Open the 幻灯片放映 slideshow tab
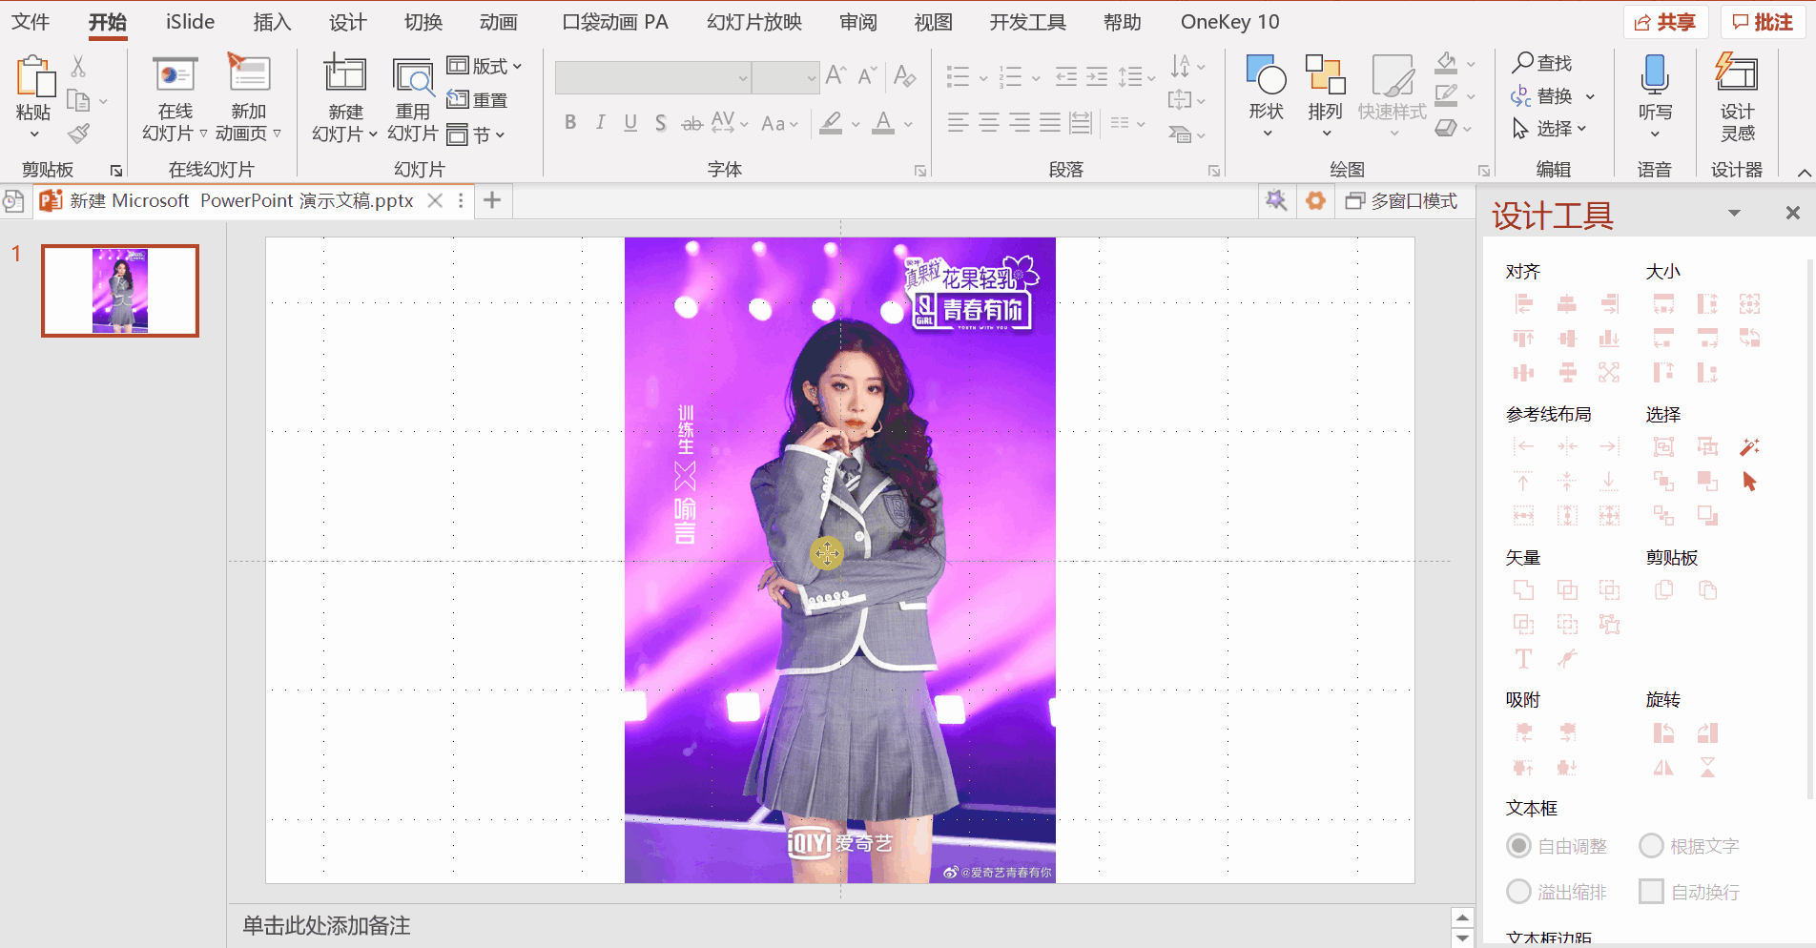The width and height of the screenshot is (1816, 948). pos(754,22)
